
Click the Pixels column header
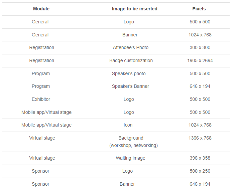click(x=199, y=9)
